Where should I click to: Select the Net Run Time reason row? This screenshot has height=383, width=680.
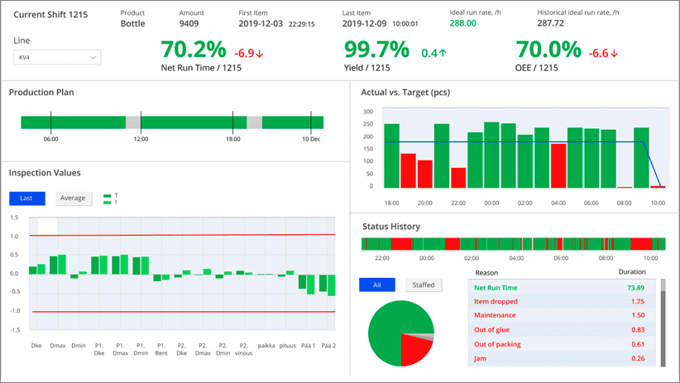563,287
